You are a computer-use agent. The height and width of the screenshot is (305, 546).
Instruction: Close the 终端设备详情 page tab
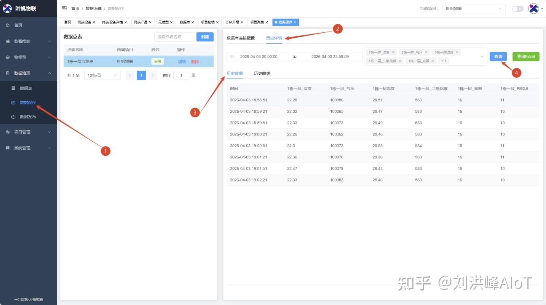click(126, 22)
